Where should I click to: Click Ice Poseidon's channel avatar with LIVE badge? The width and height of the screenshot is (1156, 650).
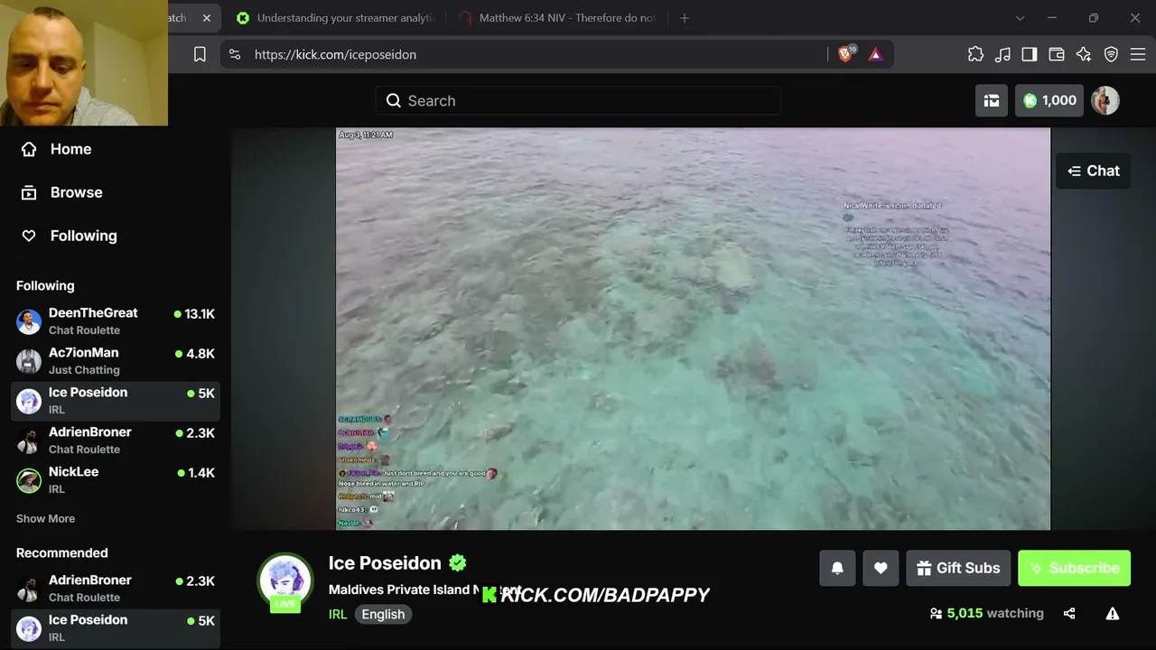click(x=285, y=581)
